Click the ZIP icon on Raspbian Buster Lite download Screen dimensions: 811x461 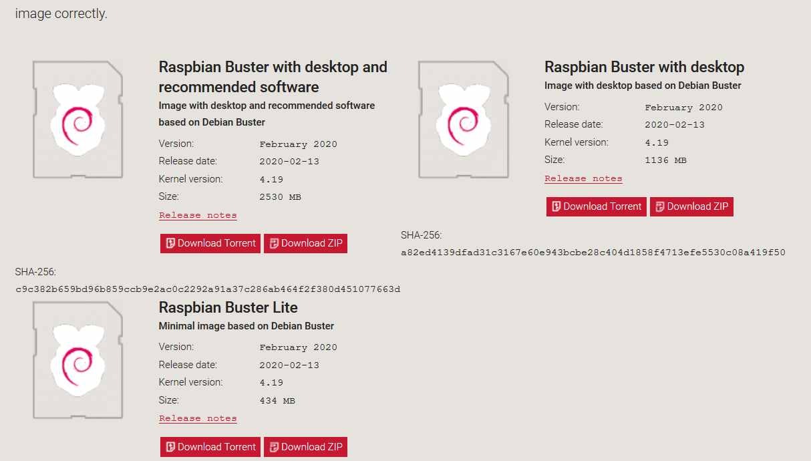tap(273, 447)
